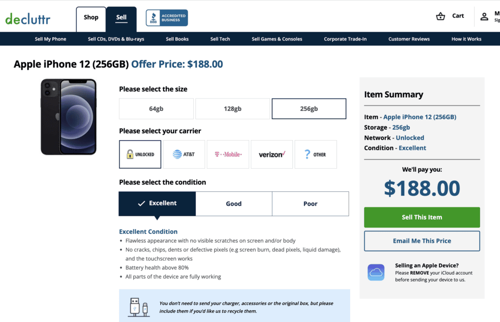
Task: Switch storage size to 128gb
Action: coord(232,108)
